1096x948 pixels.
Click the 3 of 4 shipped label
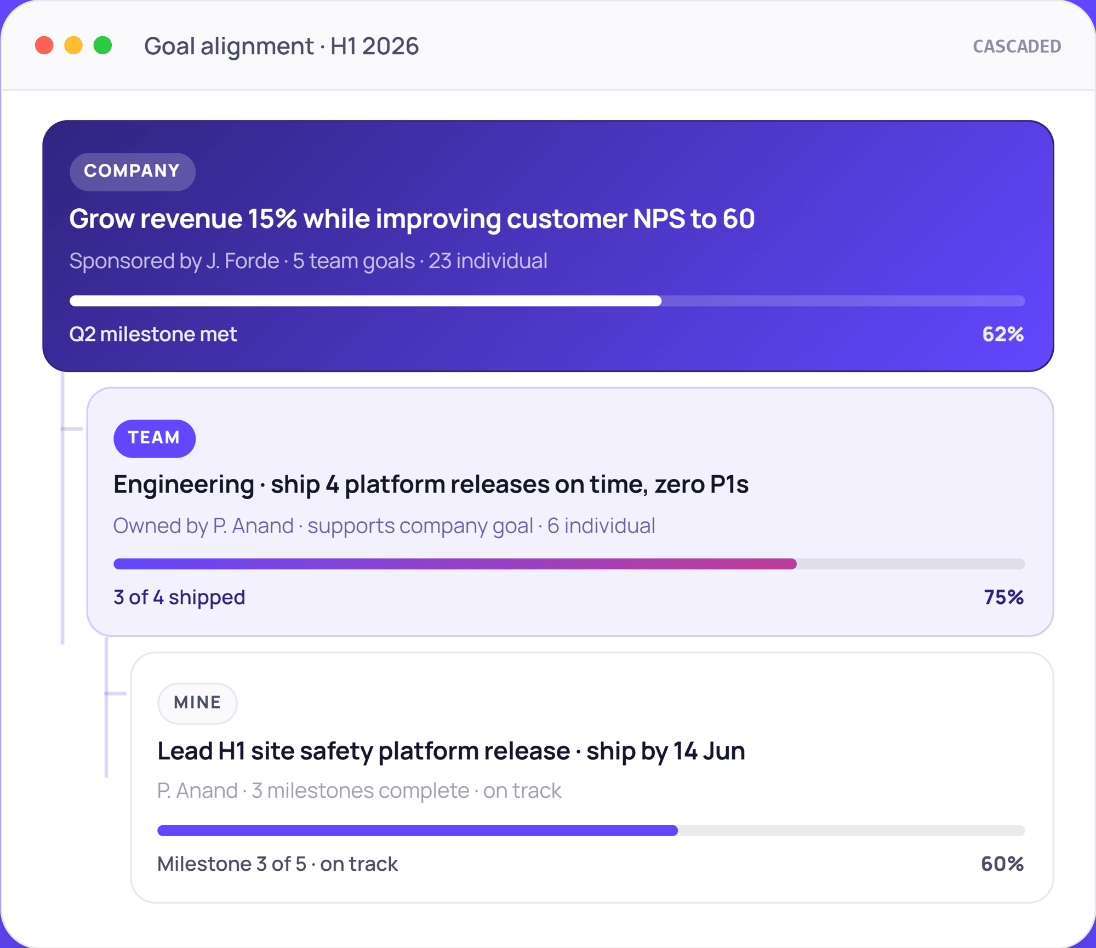coord(179,597)
